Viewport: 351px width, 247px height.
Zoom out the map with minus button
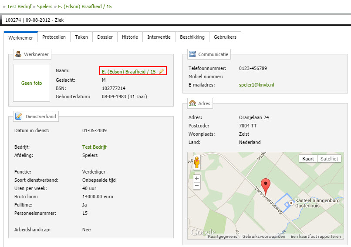pyautogui.click(x=197, y=186)
